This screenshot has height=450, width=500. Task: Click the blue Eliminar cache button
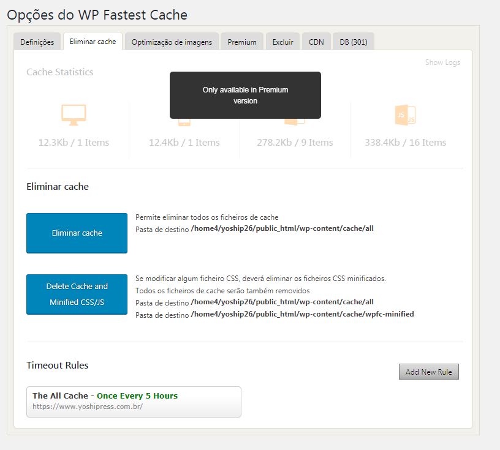point(77,233)
